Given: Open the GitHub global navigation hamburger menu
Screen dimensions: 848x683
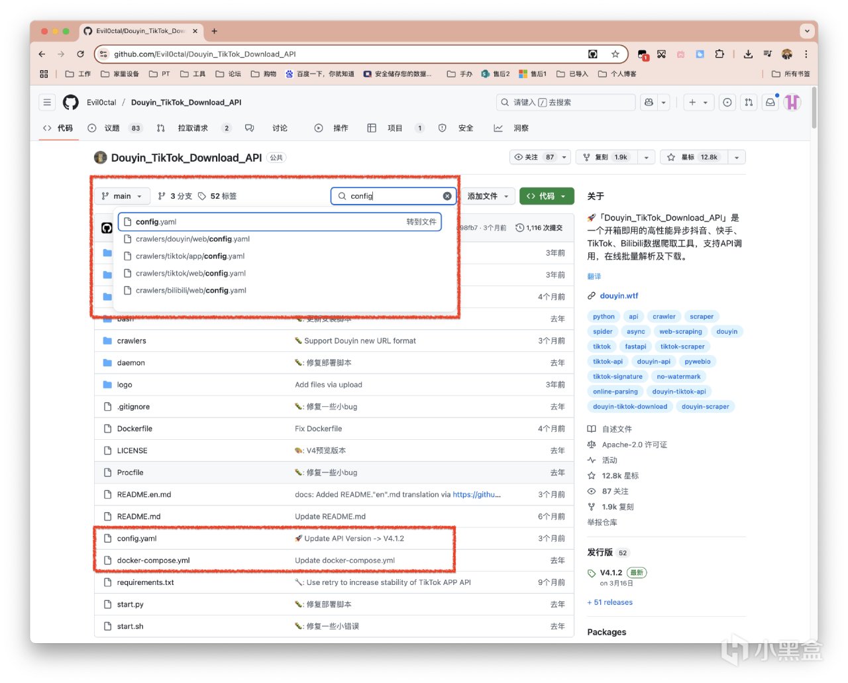Looking at the screenshot, I should tap(47, 102).
